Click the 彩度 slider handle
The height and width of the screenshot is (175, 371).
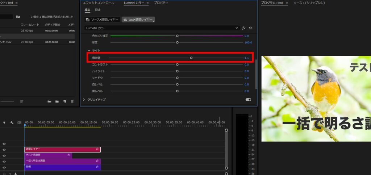[x=177, y=42]
